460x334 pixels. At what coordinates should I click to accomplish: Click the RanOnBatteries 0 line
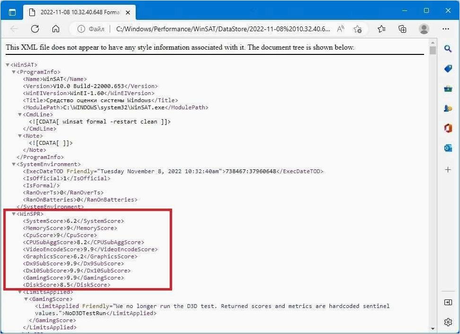pos(80,200)
